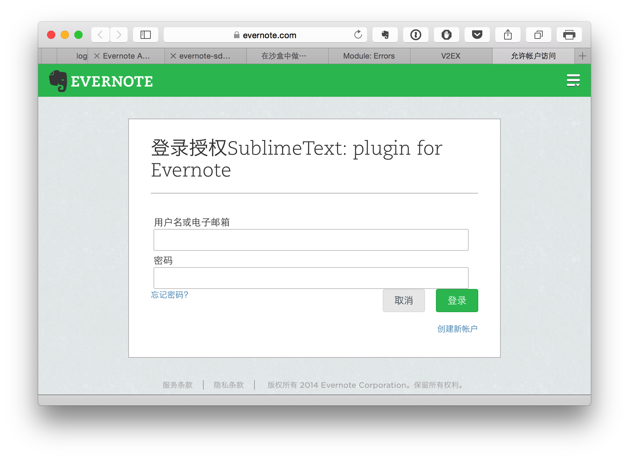Click the green 登录 button
This screenshot has height=460, width=629.
457,301
